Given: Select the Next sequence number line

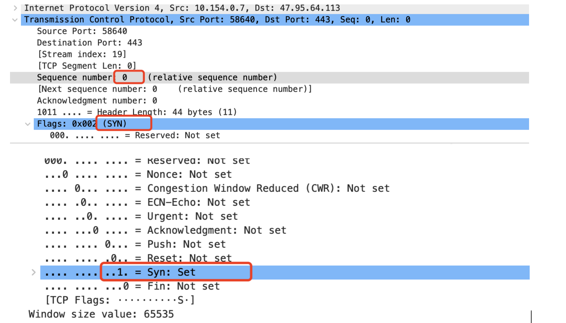Looking at the screenshot, I should pos(175,89).
